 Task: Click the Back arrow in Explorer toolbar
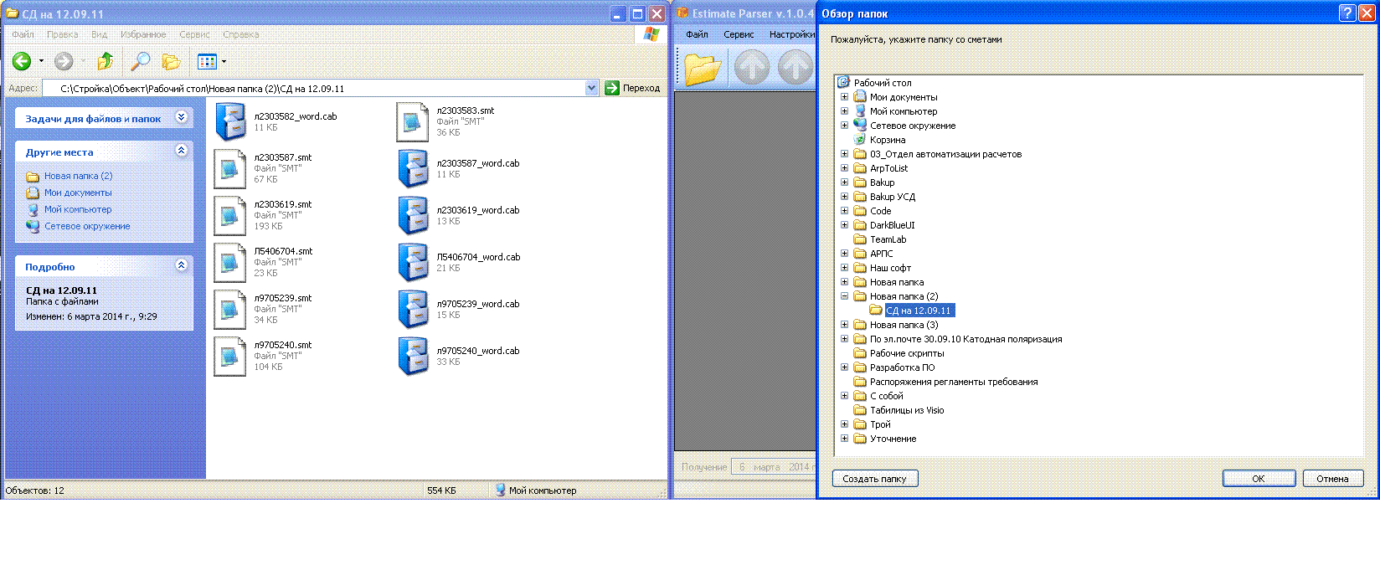23,61
